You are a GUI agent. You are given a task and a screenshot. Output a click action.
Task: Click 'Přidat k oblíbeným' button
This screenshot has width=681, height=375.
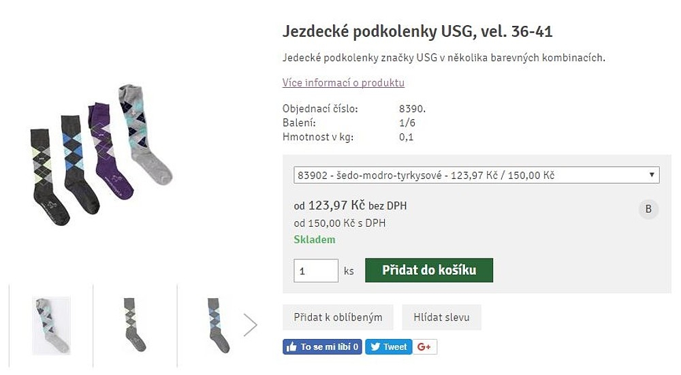(x=338, y=317)
